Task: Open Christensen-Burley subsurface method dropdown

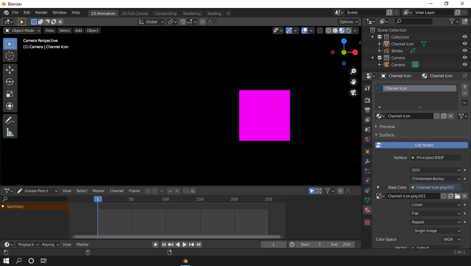Action: [436, 179]
